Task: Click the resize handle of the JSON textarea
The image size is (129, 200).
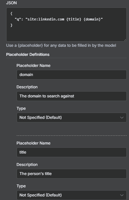Action: pos(125,40)
